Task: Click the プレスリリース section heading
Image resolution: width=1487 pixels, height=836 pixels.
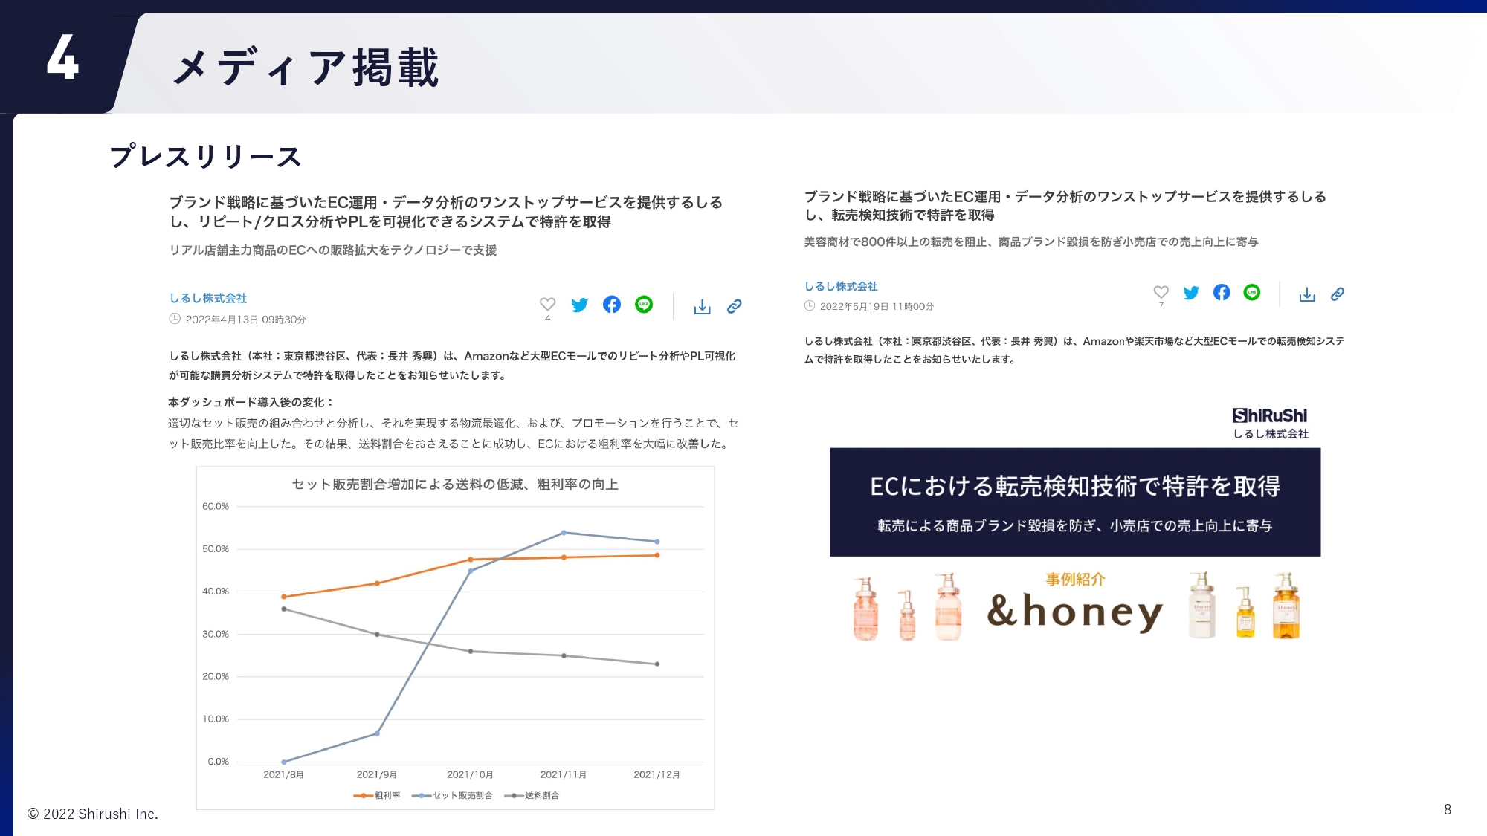Action: 205,157
